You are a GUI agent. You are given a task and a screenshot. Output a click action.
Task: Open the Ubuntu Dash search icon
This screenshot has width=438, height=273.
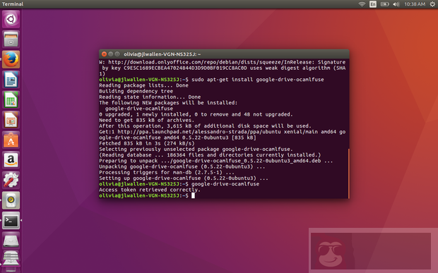point(11,19)
